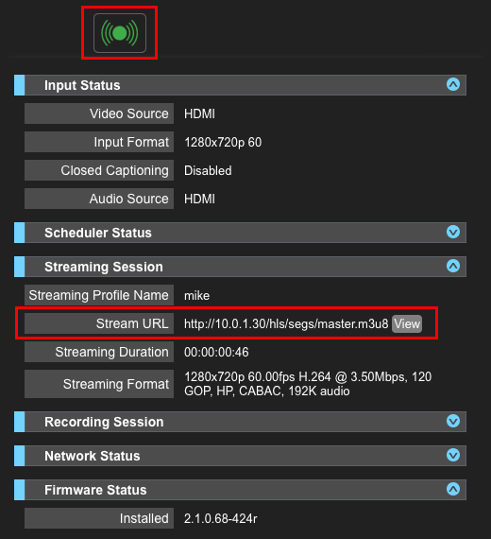Click the Streaming Session header title

tap(104, 267)
